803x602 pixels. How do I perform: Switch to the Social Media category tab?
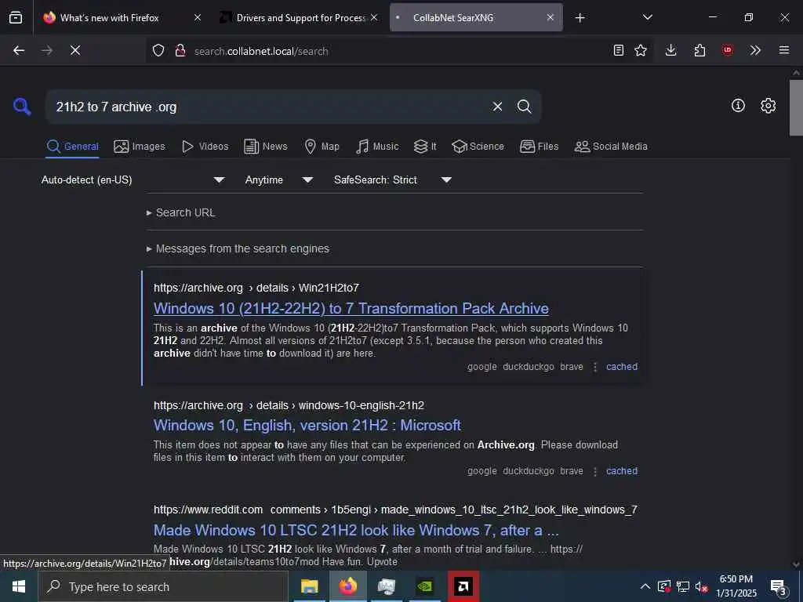[611, 147]
